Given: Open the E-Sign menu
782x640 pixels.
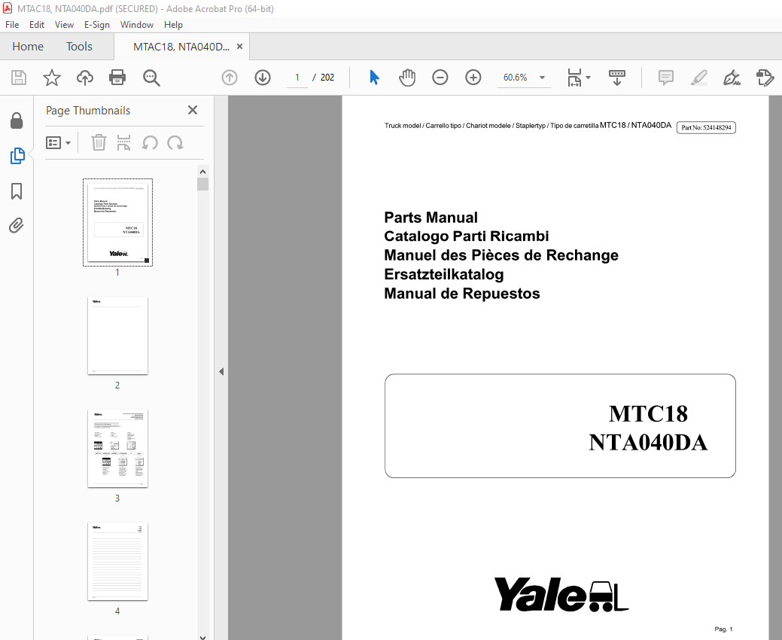Looking at the screenshot, I should point(97,24).
